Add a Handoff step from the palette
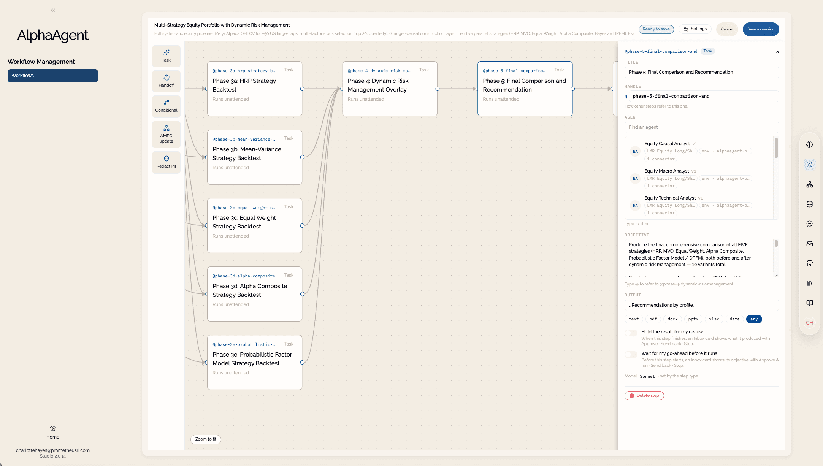 (166, 81)
